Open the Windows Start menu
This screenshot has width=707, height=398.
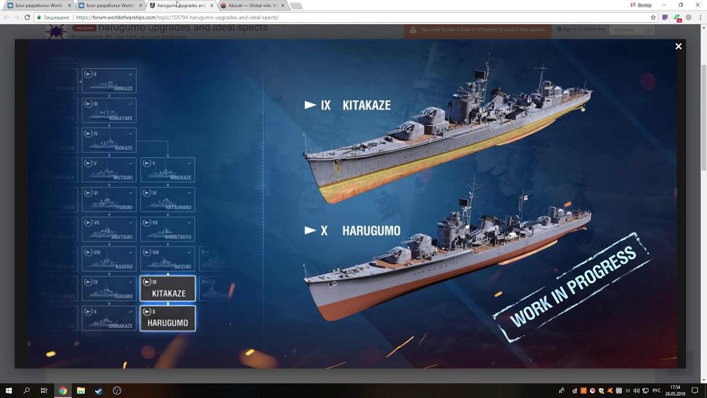coord(9,390)
